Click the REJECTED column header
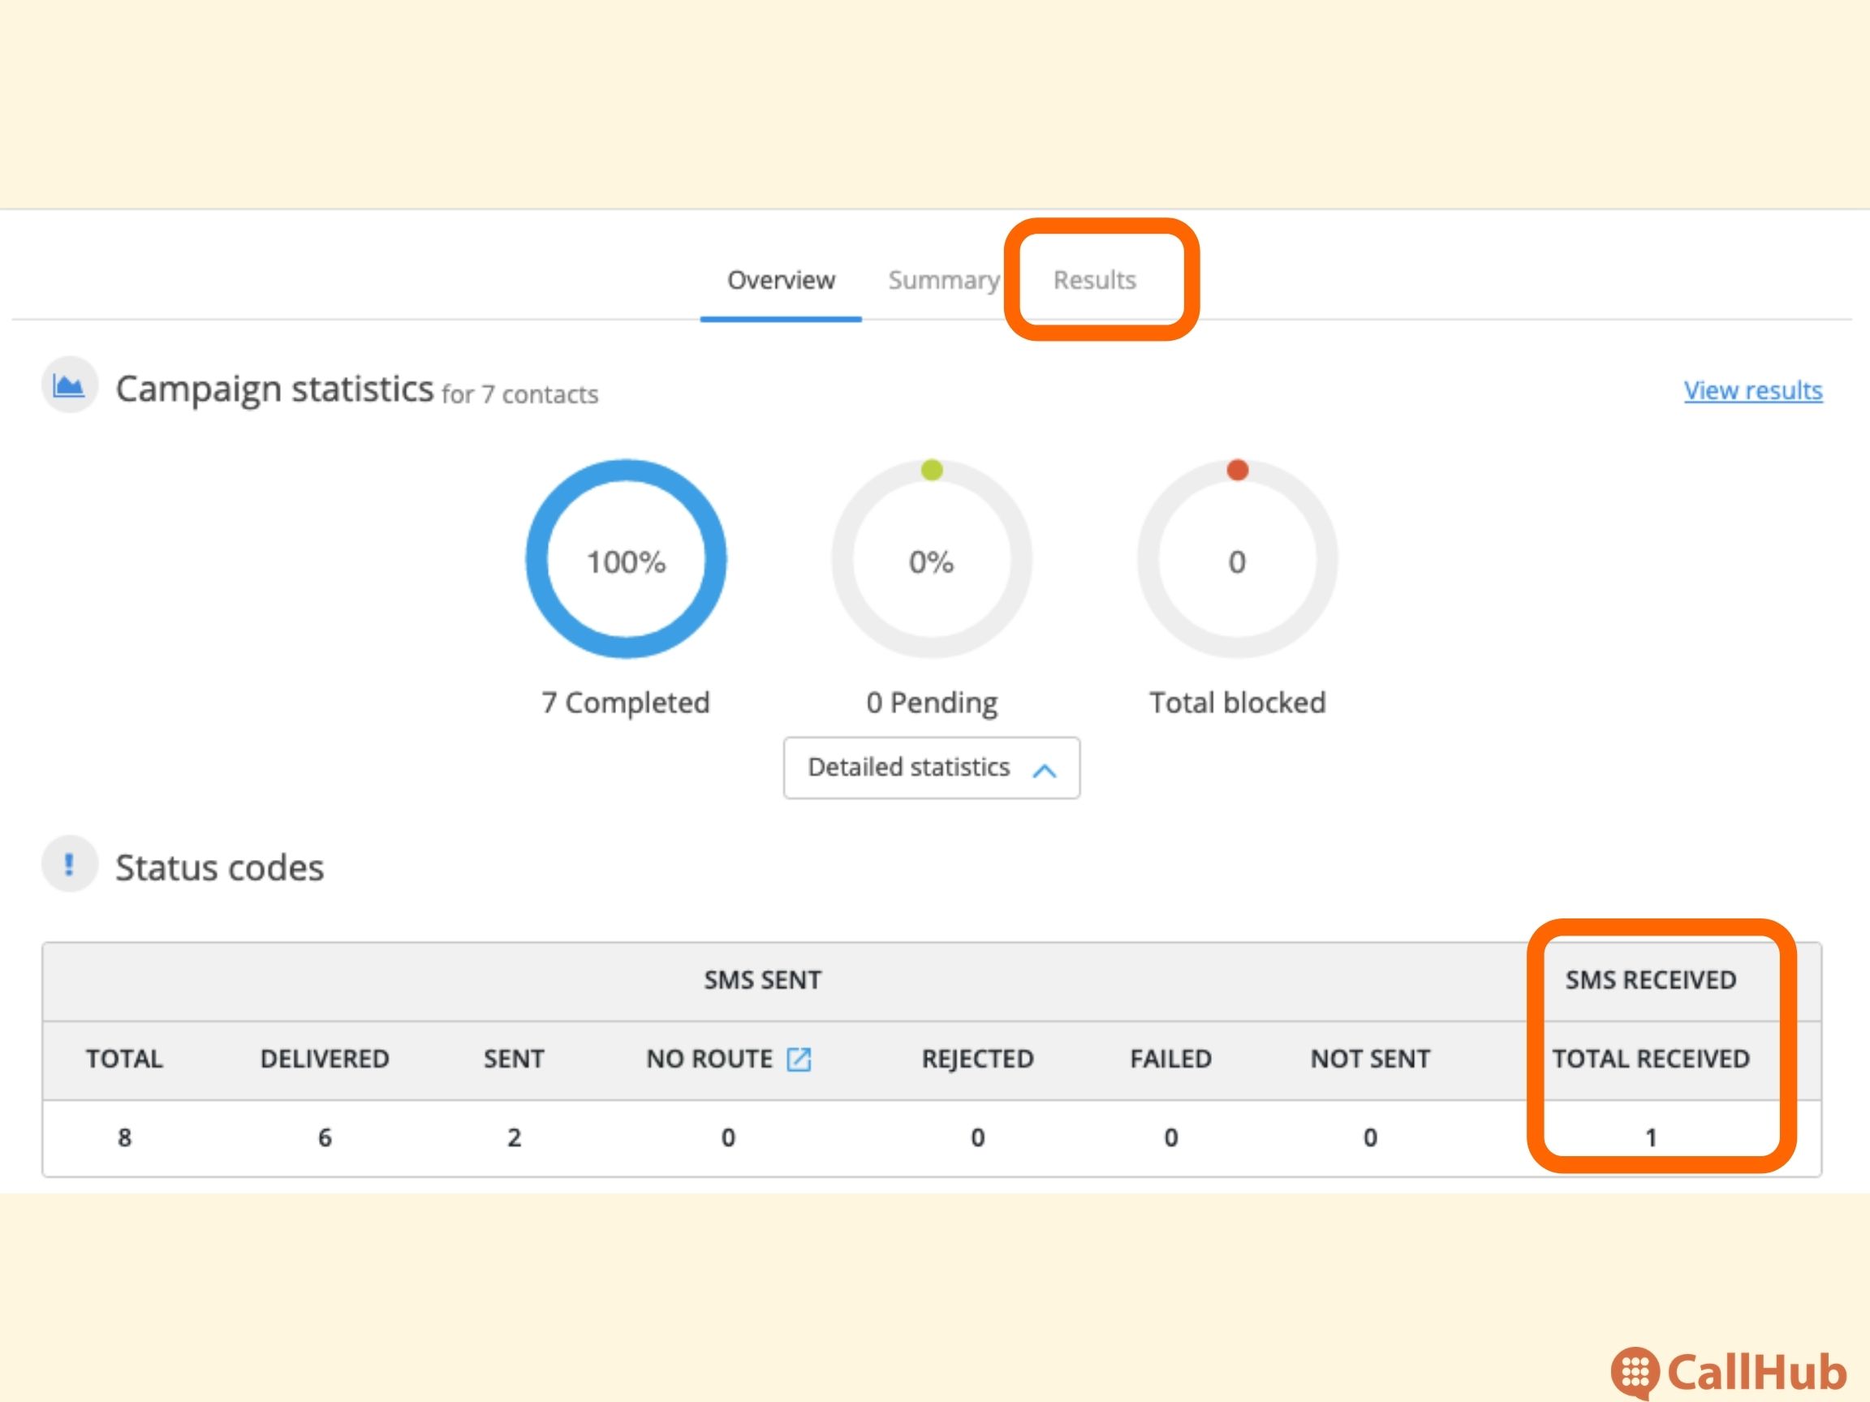The image size is (1870, 1402). 977,1059
